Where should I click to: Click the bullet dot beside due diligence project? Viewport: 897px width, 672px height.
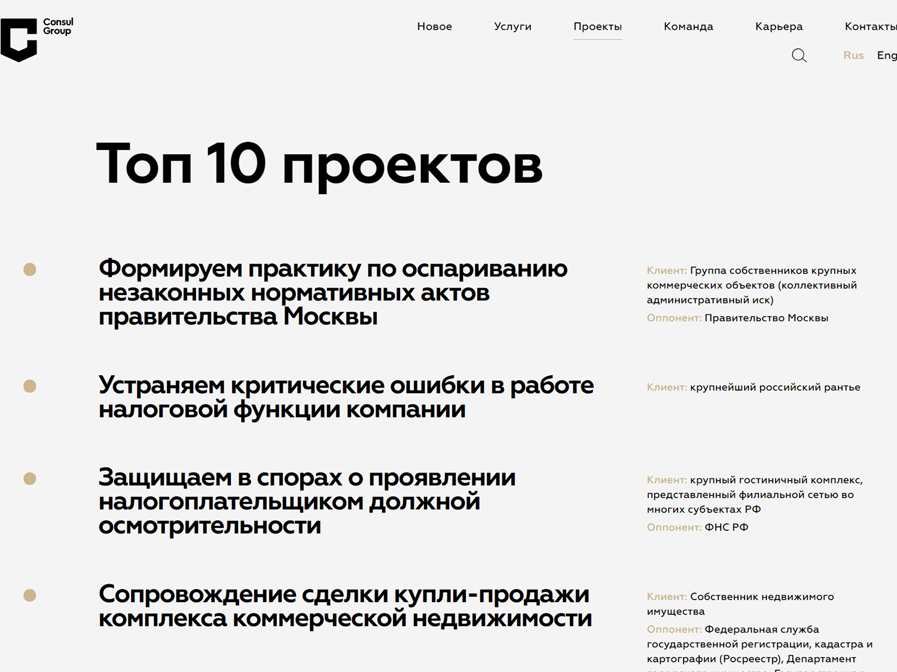[30, 478]
